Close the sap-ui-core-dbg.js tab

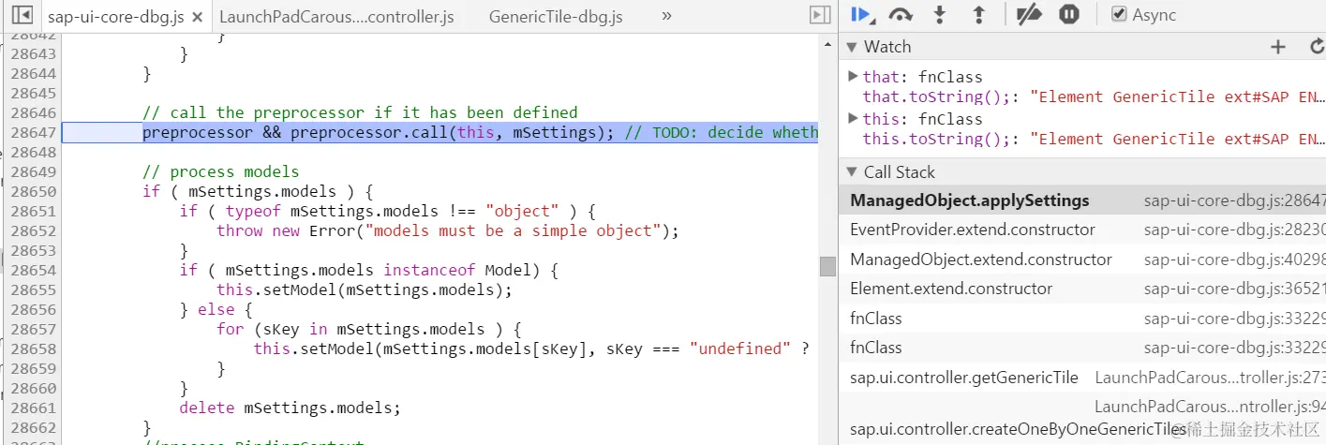pos(197,17)
